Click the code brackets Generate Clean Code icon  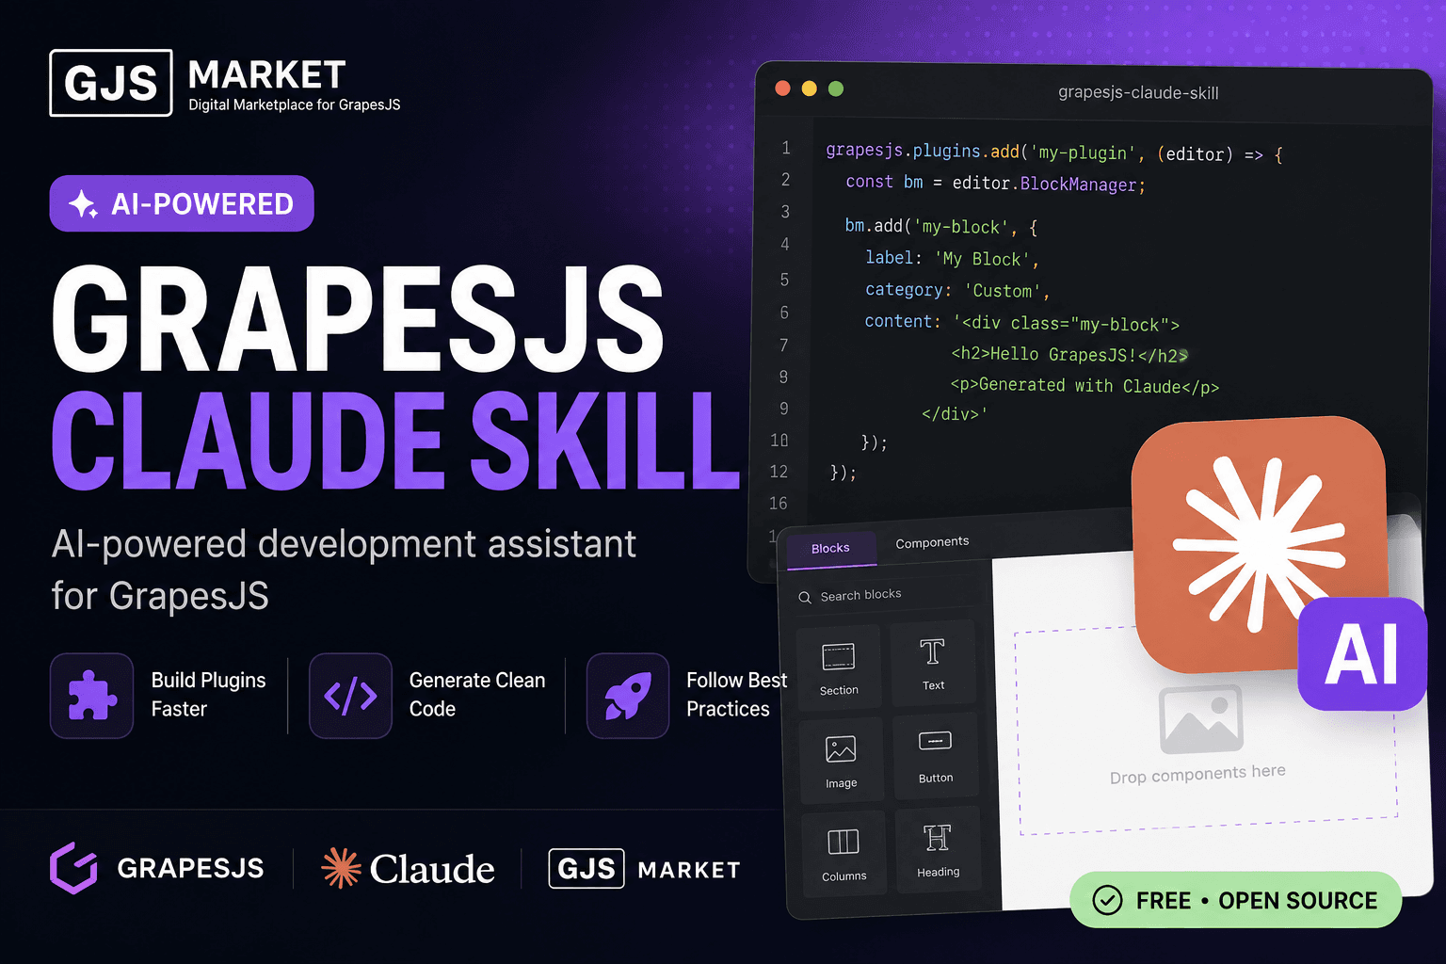(350, 696)
